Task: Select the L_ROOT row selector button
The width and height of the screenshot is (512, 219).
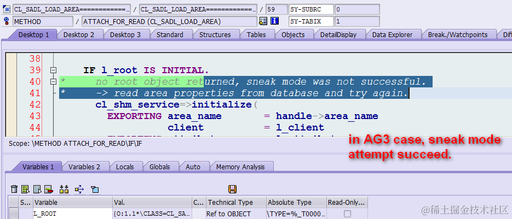Action: click(13, 214)
